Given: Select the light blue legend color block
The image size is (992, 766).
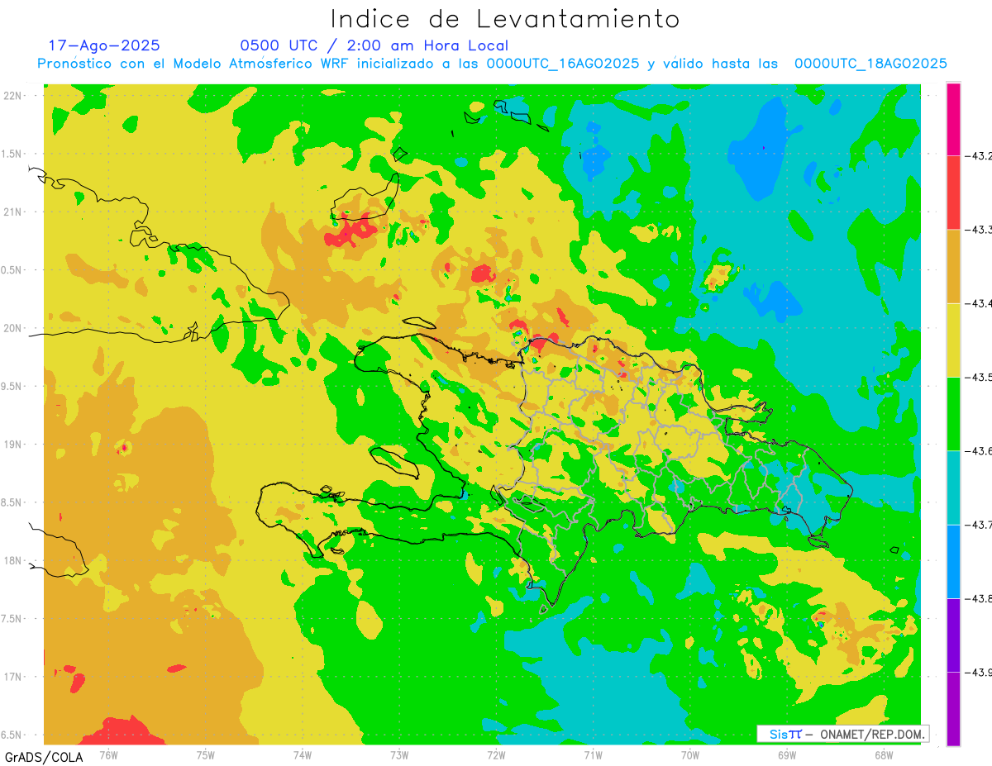Looking at the screenshot, I should click(953, 561).
